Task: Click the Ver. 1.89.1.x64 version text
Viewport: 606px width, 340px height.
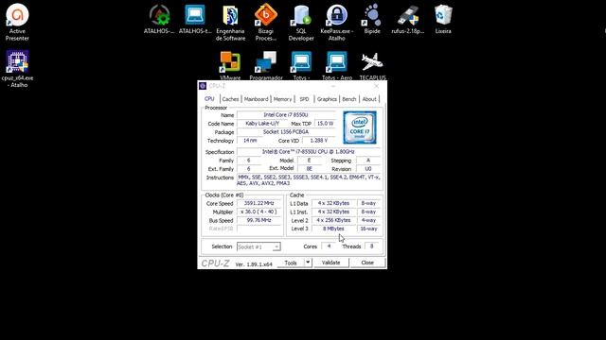Action: coord(254,264)
